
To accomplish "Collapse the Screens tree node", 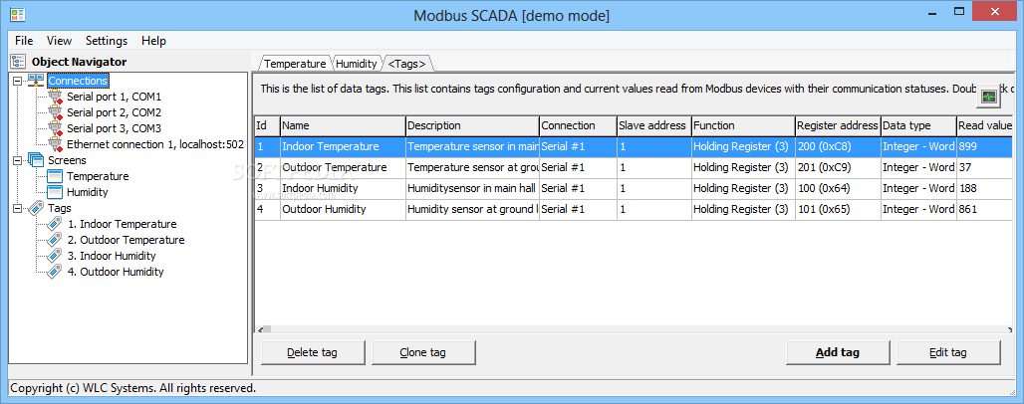I will pyautogui.click(x=18, y=160).
